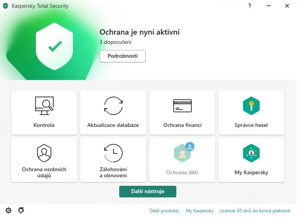The width and height of the screenshot is (299, 220).
Task: Select the Správce hesel label
Action: pos(251,125)
